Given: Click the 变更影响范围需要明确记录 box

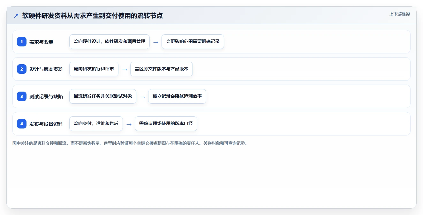Looking at the screenshot, I should 193,42.
